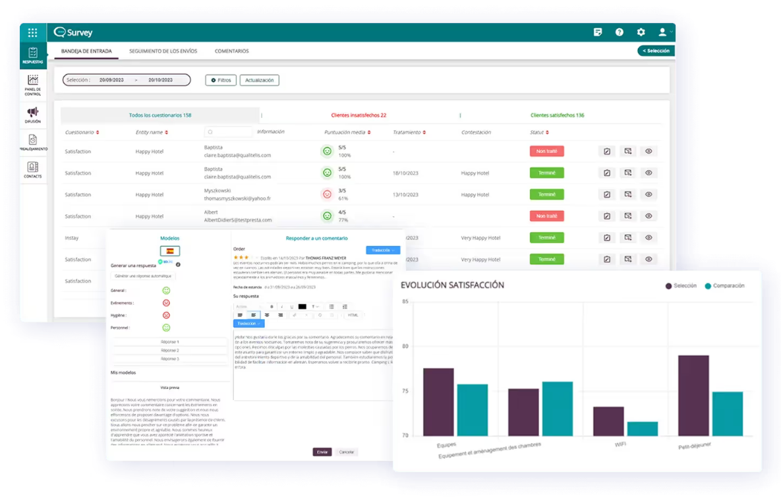Toggle bold formatting in response editor

tap(270, 307)
